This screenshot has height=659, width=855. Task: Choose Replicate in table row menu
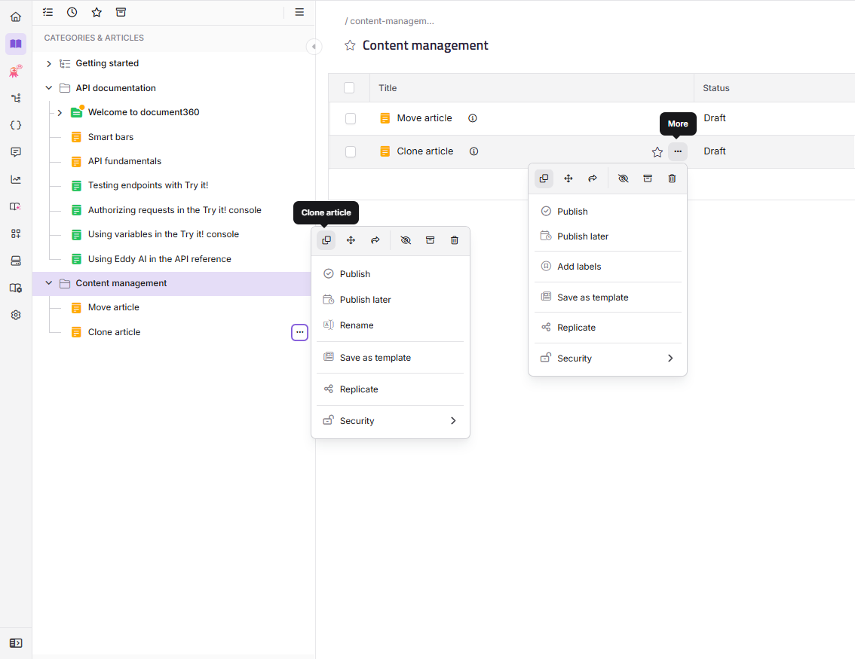pyautogui.click(x=608, y=328)
